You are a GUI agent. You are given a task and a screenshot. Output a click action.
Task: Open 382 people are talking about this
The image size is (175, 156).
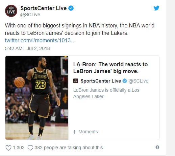69,148
